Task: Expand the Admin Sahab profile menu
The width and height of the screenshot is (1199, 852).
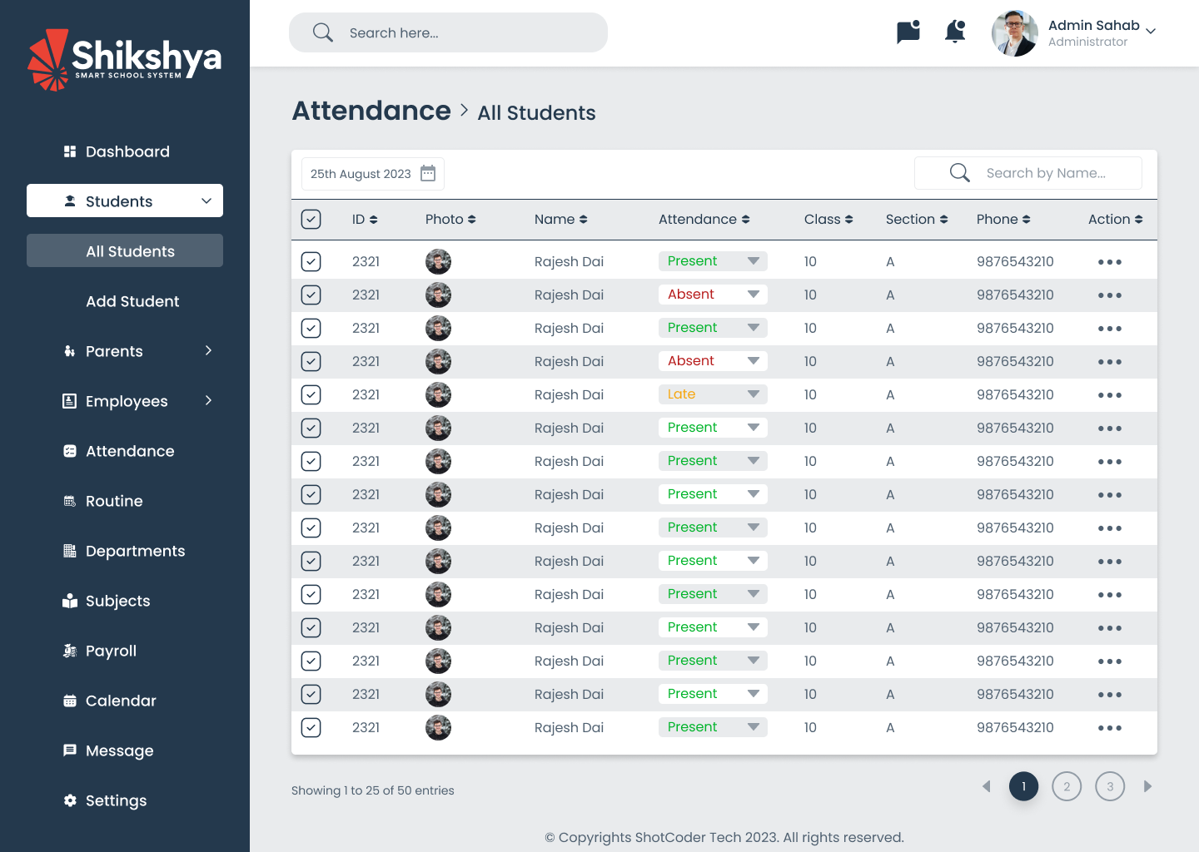Action: click(1151, 32)
